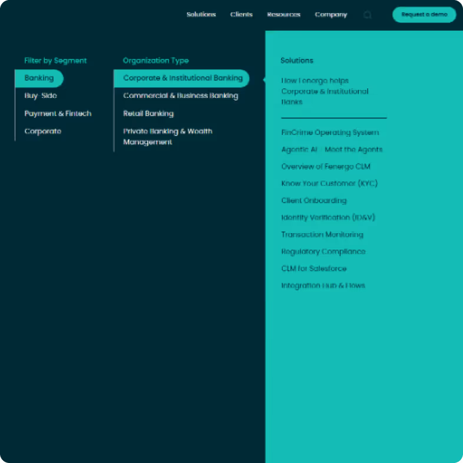
Task: Open the Company menu
Action: [x=330, y=15]
